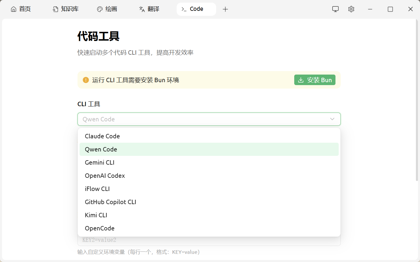The image size is (420, 262).
Task: Pick GitHub Copilot CLI
Action: click(x=110, y=202)
